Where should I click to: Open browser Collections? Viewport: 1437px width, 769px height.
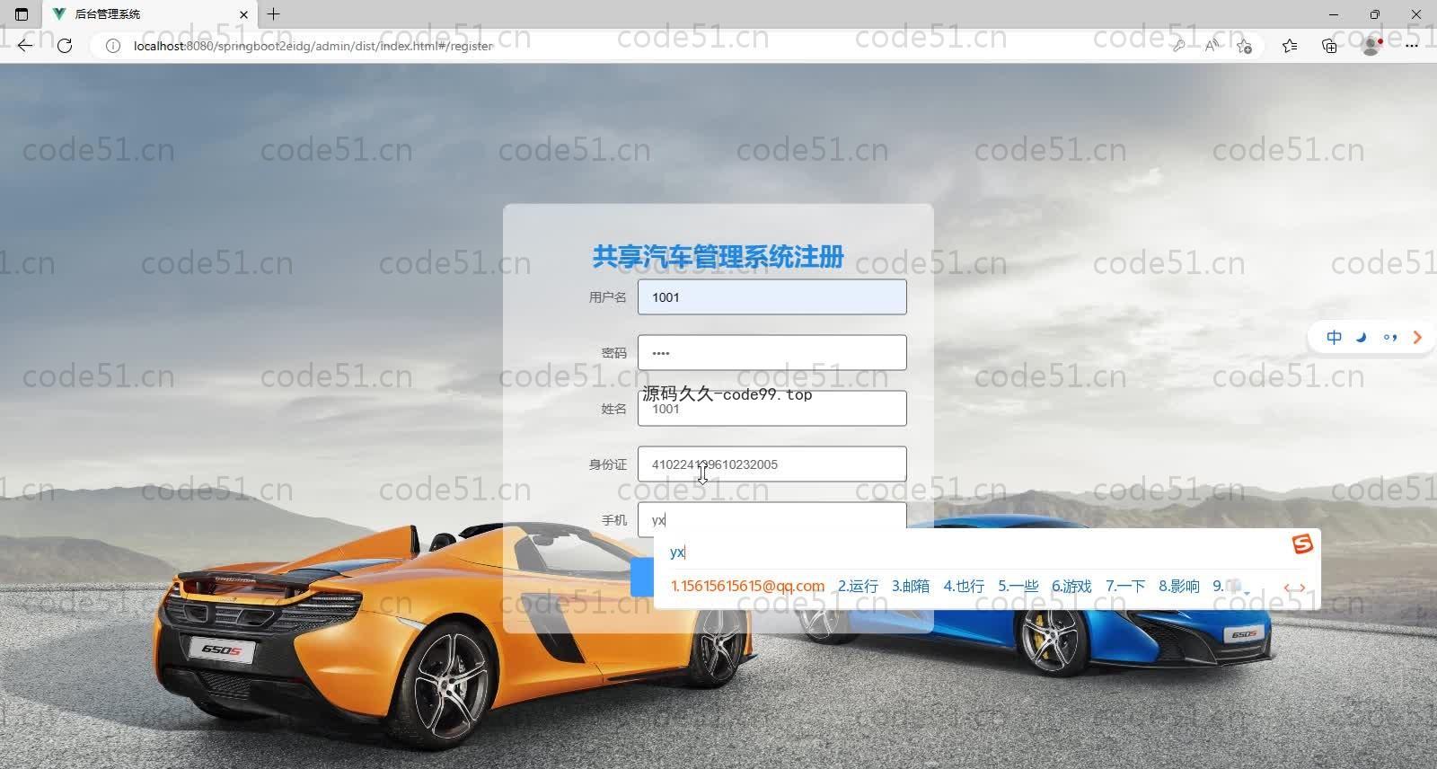click(1330, 46)
